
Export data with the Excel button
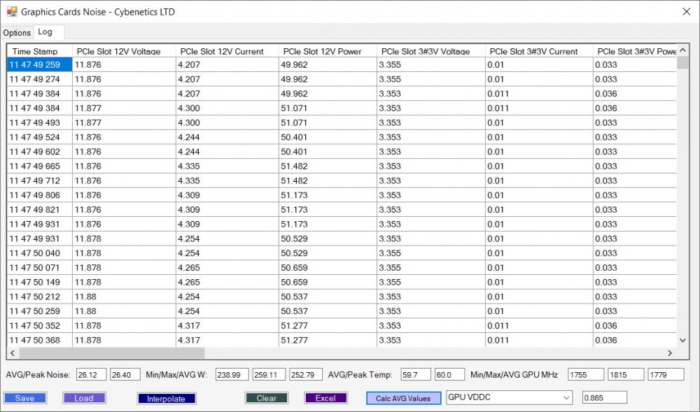point(325,398)
